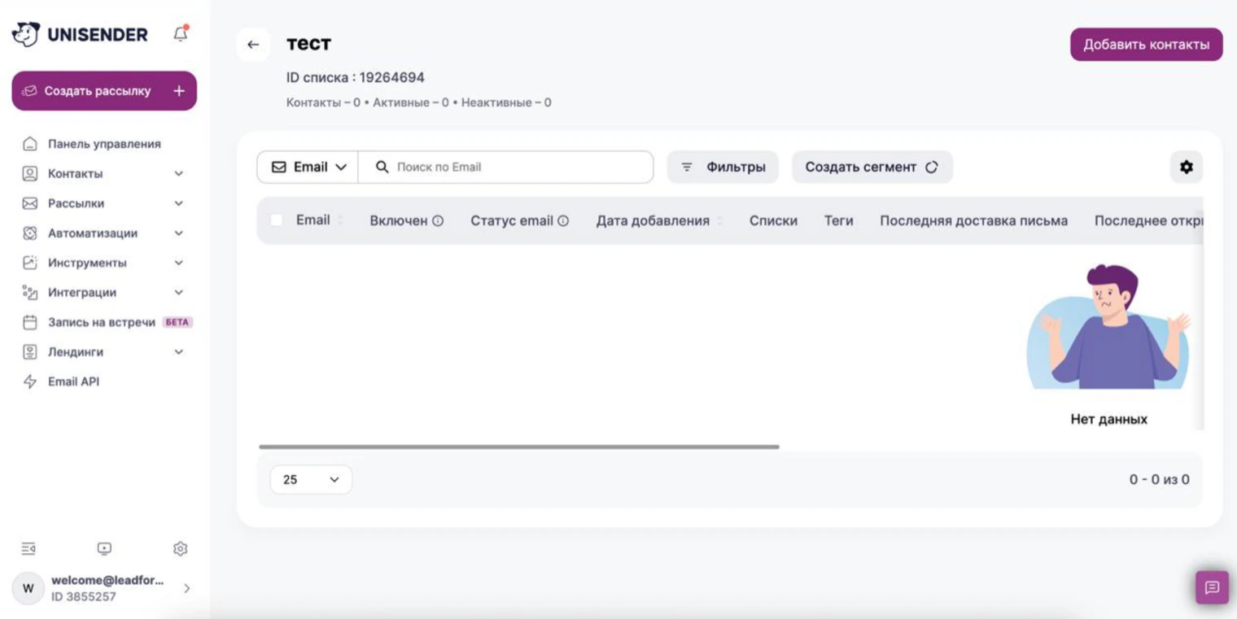Collapse sidebar using menu icon

click(28, 549)
